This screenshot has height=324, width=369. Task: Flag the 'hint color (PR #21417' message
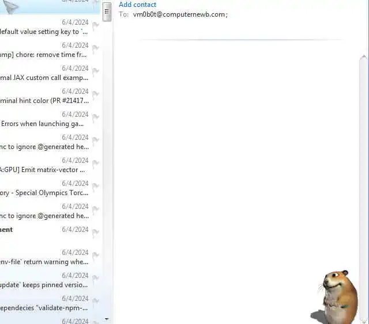tap(95, 94)
